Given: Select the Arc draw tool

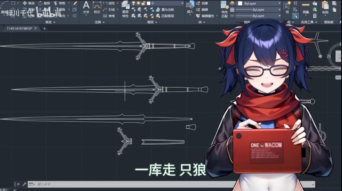Looking at the screenshot, I should pyautogui.click(x=4, y=4).
